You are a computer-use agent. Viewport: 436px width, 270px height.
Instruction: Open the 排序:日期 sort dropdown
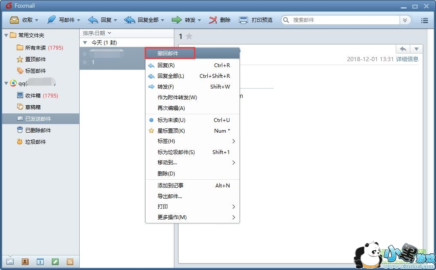(97, 33)
